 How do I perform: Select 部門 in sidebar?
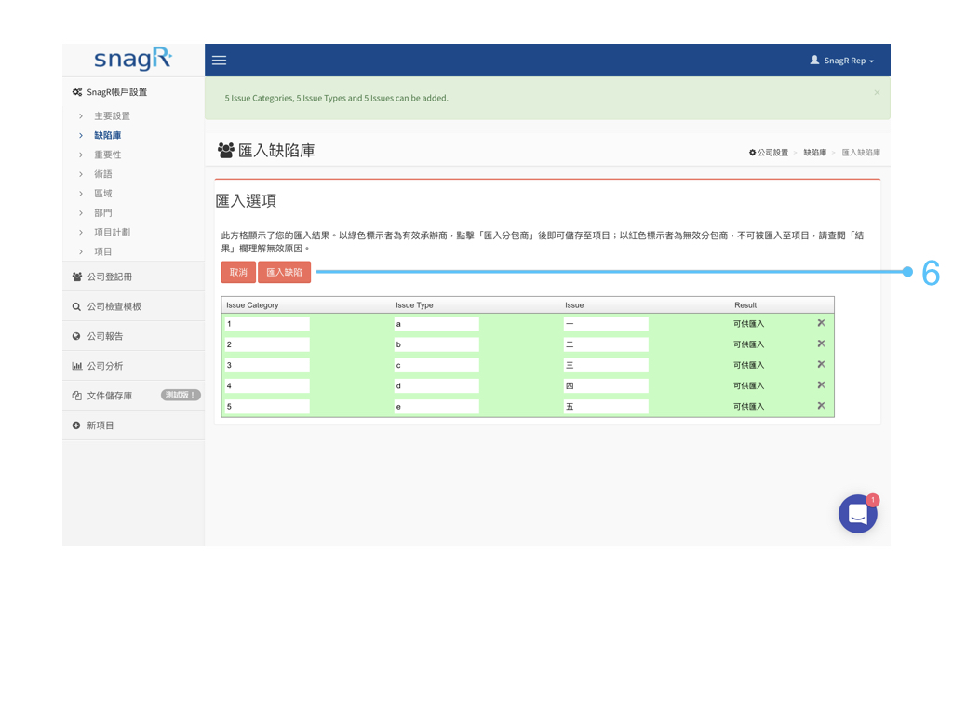click(x=102, y=213)
